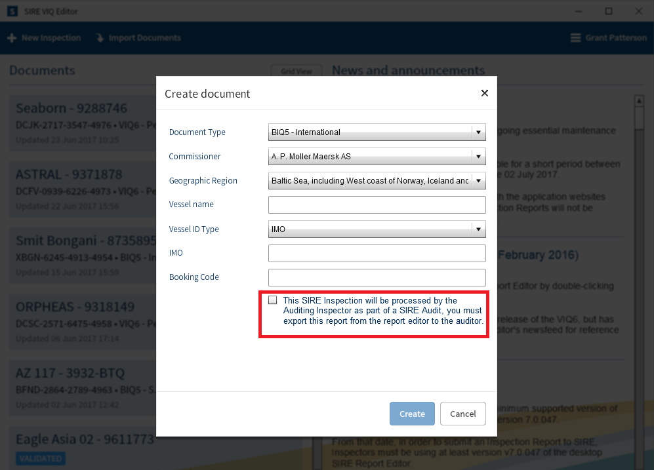Click the SIRE VIQ Editor app icon

(12, 11)
